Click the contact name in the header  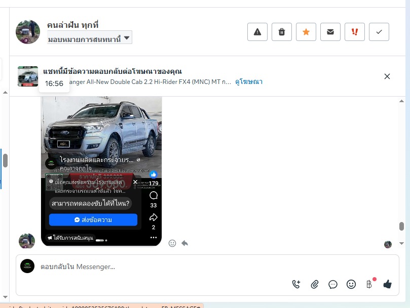coord(72,25)
